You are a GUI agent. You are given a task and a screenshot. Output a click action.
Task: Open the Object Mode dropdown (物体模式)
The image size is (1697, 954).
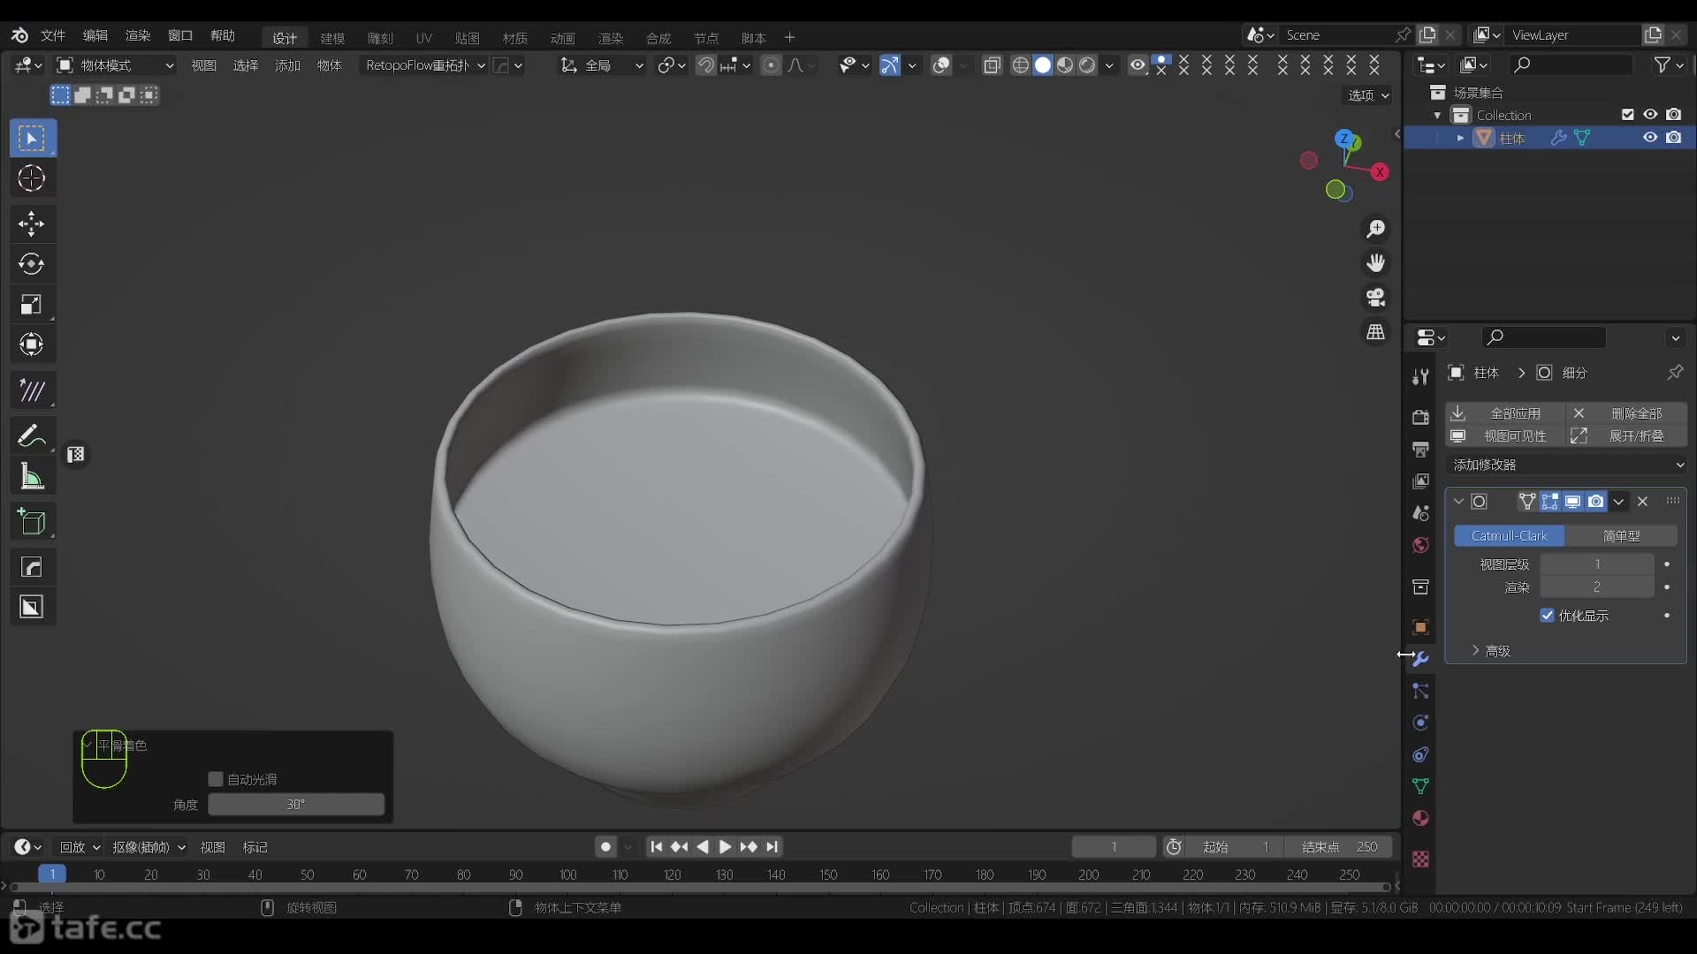click(x=116, y=65)
